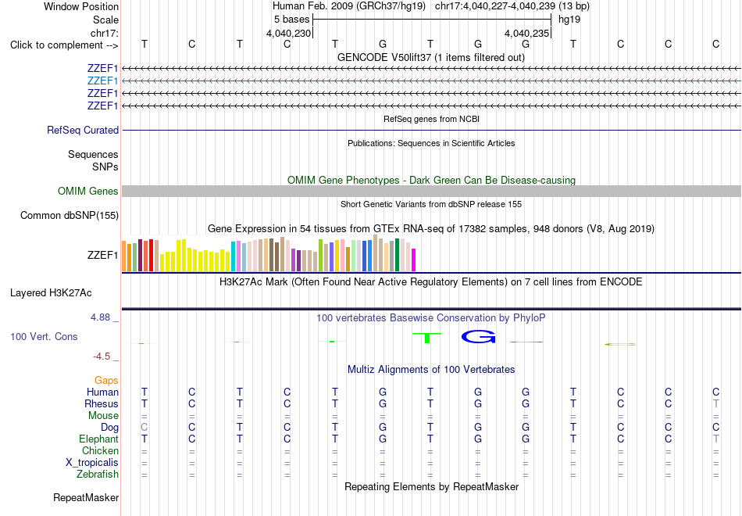742x516 pixels.
Task: Click the 100 Vert. Cons label
Action: pyautogui.click(x=44, y=336)
